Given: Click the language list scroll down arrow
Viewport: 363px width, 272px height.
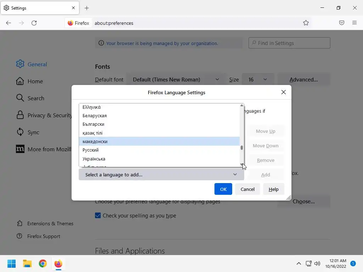Looking at the screenshot, I should (x=242, y=165).
